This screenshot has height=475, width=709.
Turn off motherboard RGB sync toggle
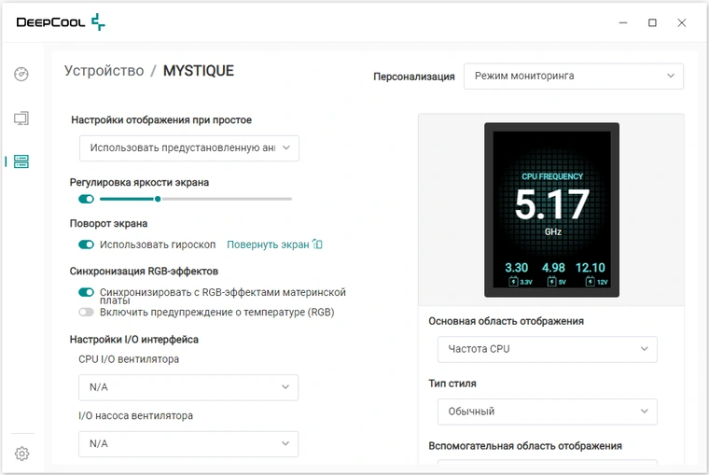[x=86, y=292]
